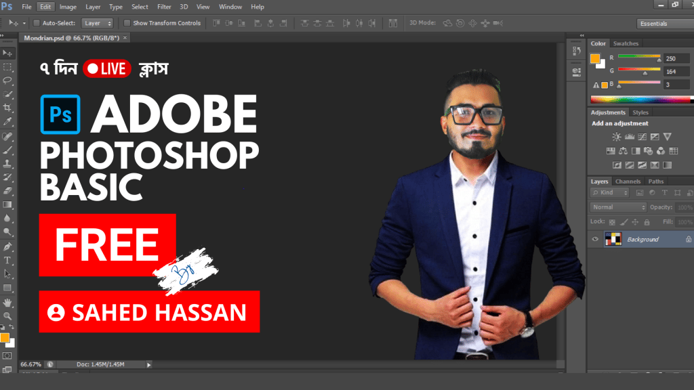Select the Spot Healing Brush tool
Image resolution: width=694 pixels, height=390 pixels.
(7, 136)
